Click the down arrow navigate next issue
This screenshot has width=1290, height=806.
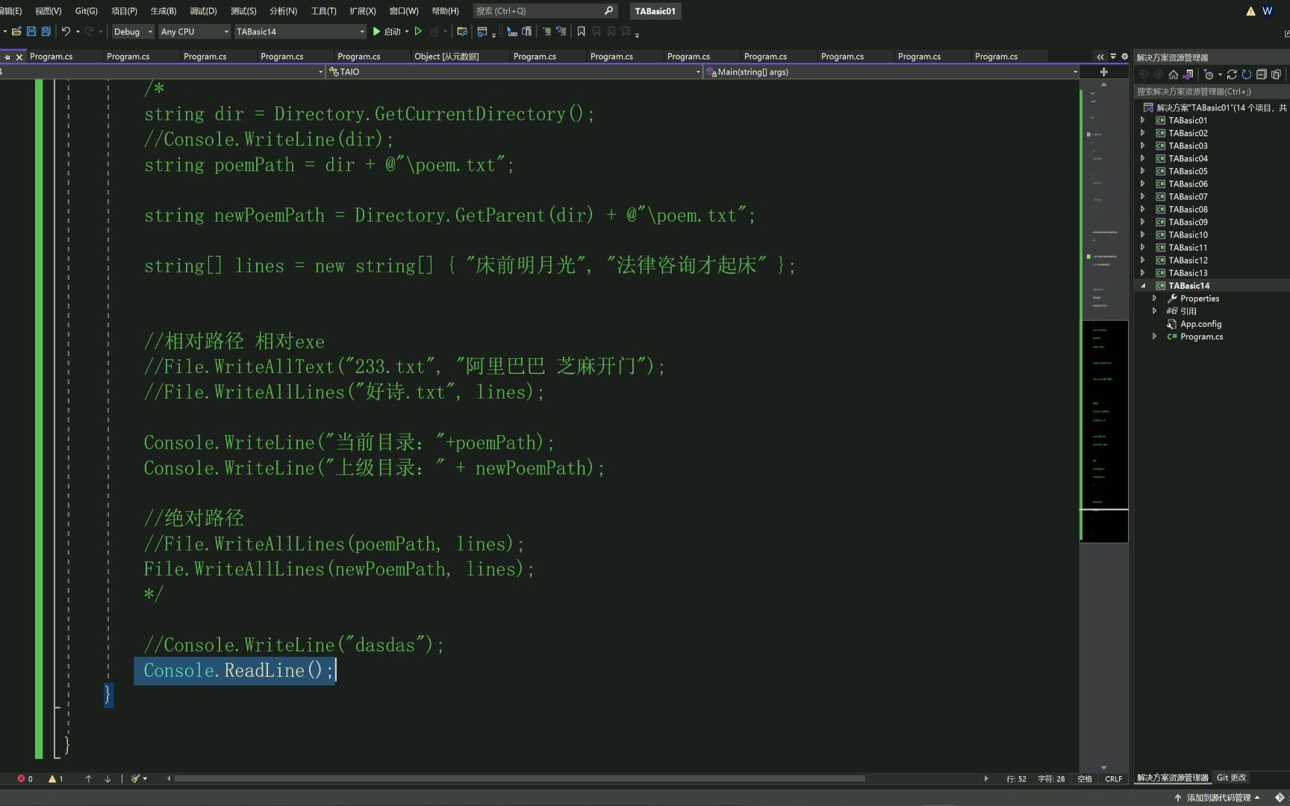pyautogui.click(x=107, y=778)
